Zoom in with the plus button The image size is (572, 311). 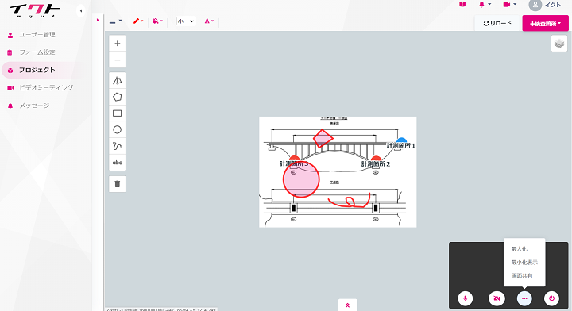tap(117, 44)
